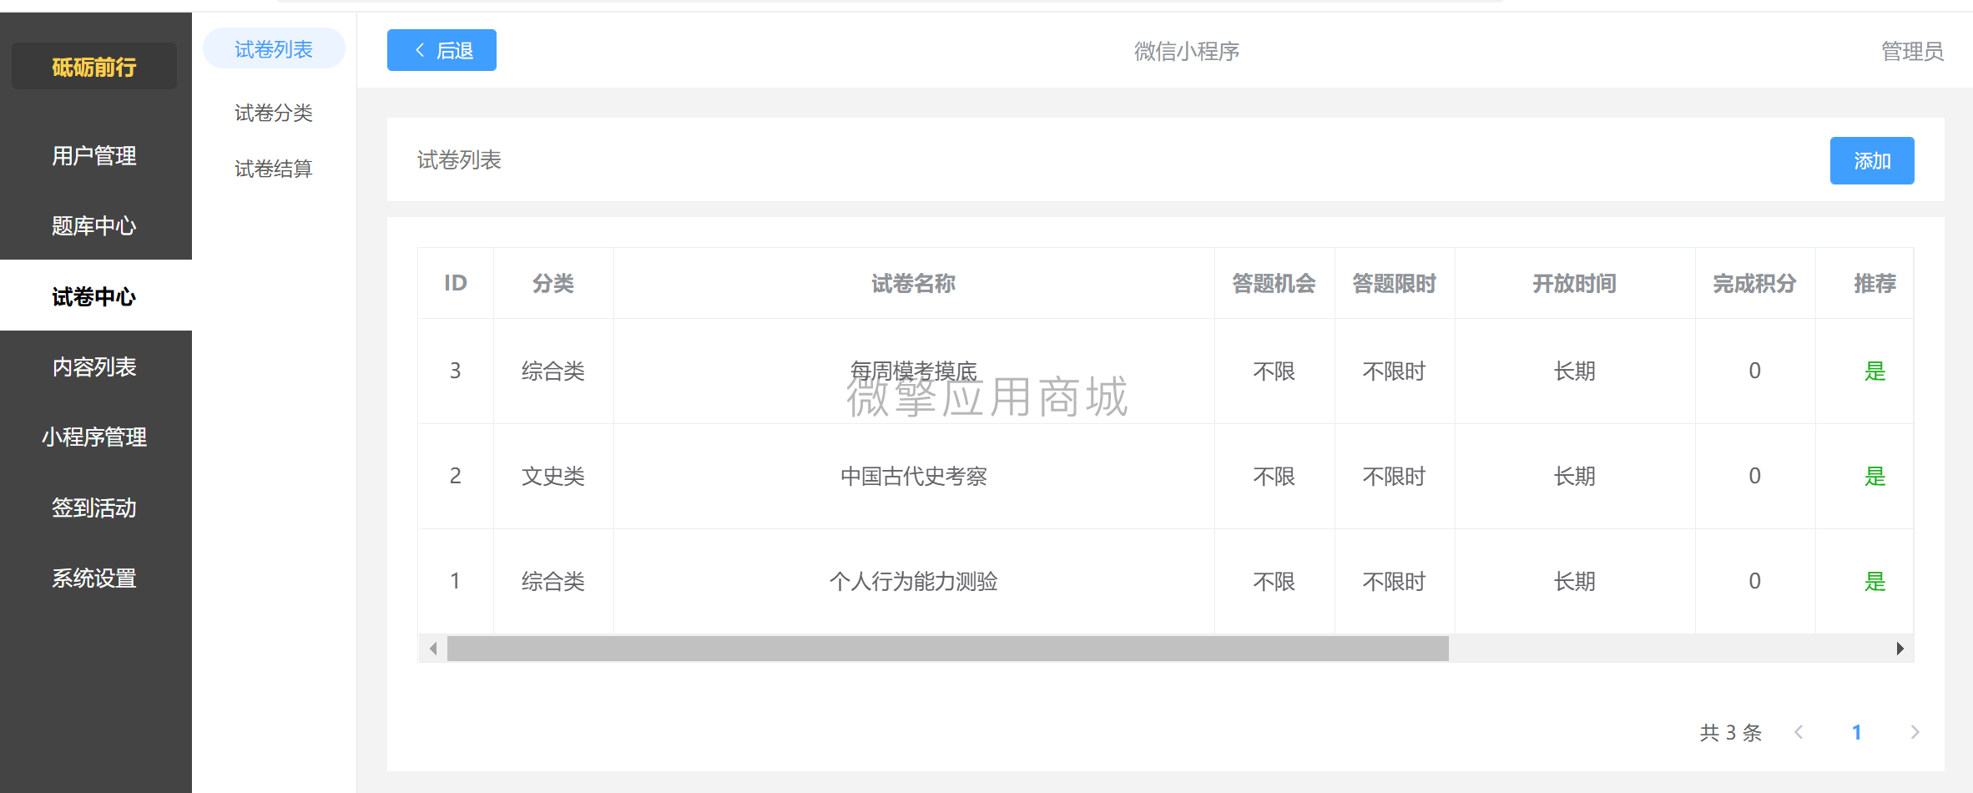1973x793 pixels.
Task: Click the table scrollbar right arrow
Action: click(x=1900, y=649)
